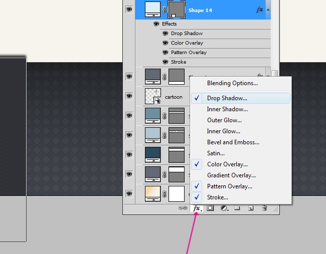
Task: Click the Add Layer Mask icon
Action: [x=211, y=208]
